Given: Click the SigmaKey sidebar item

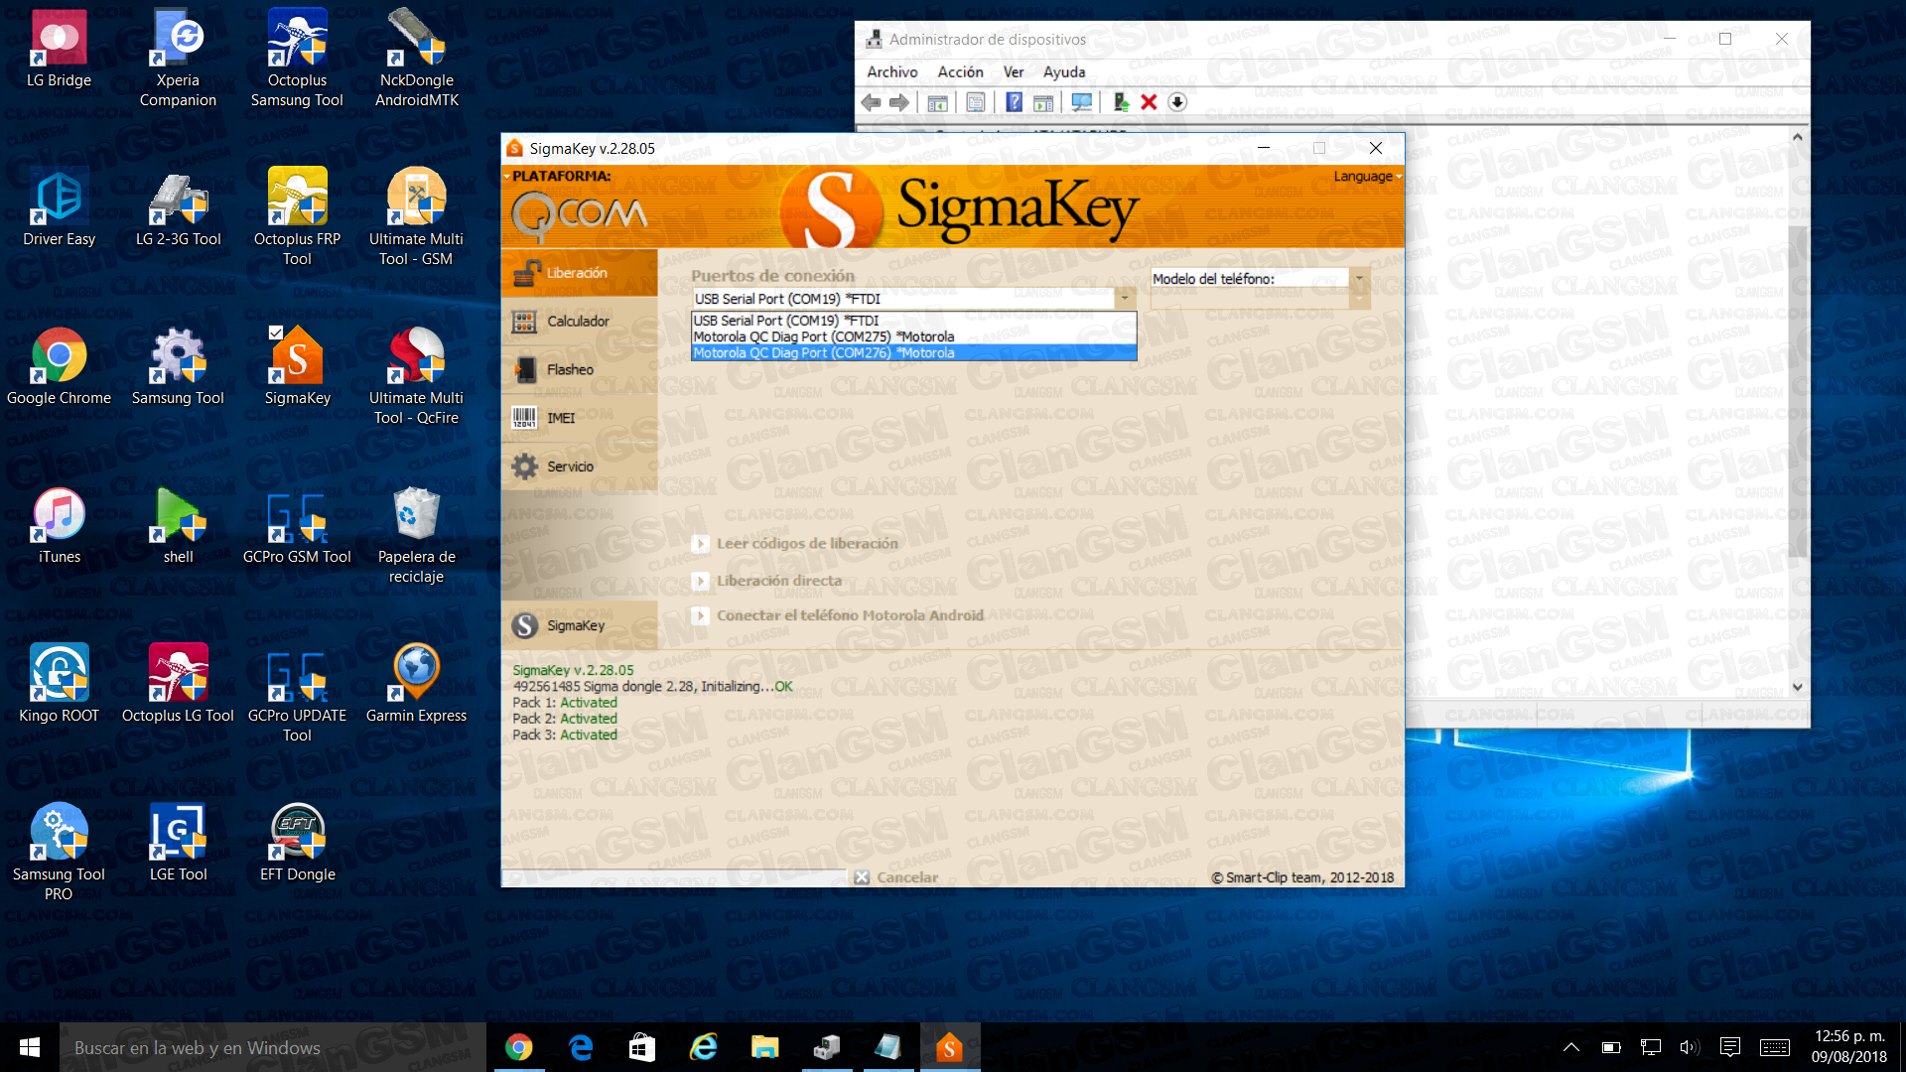Looking at the screenshot, I should (579, 625).
